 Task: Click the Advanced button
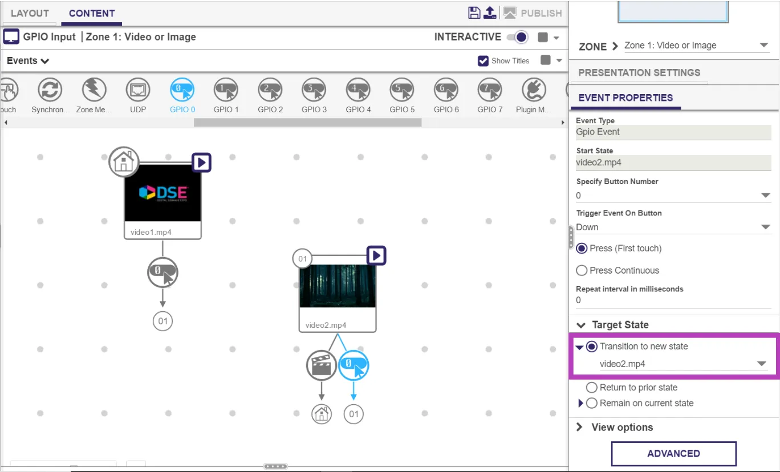point(673,454)
